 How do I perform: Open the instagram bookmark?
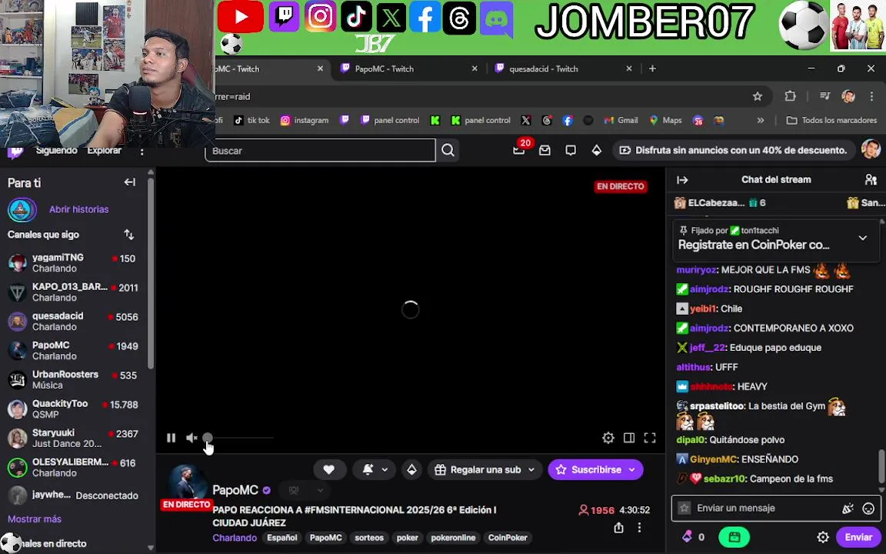tap(305, 120)
